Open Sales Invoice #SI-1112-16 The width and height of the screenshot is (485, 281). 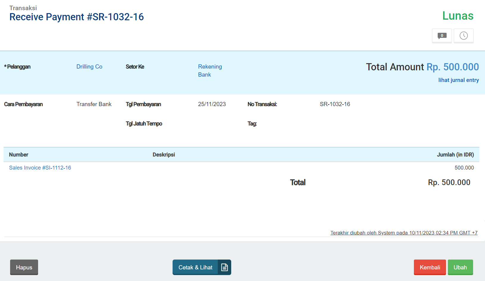coord(40,168)
